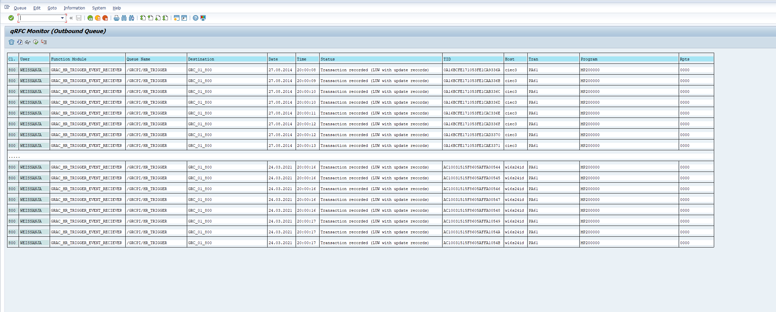Click the blue Help question mark icon
Screen dimensions: 776x312
pos(196,18)
